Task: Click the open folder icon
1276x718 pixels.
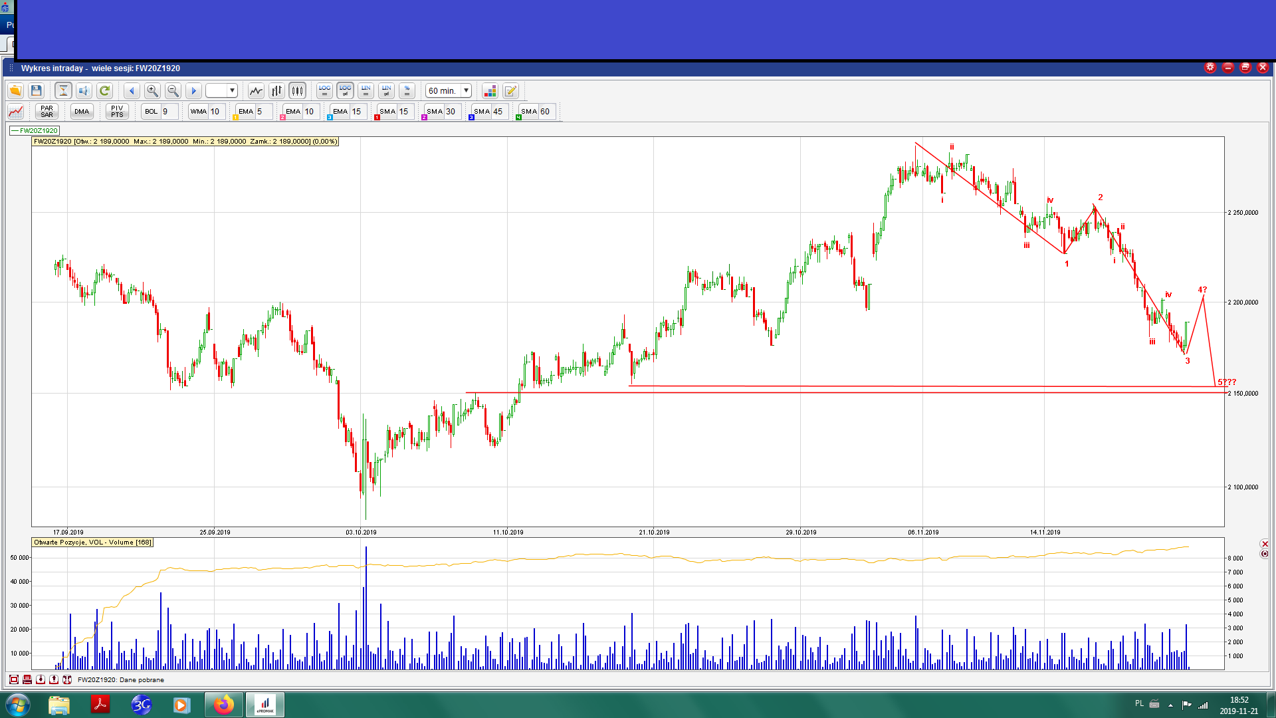Action: pos(15,91)
